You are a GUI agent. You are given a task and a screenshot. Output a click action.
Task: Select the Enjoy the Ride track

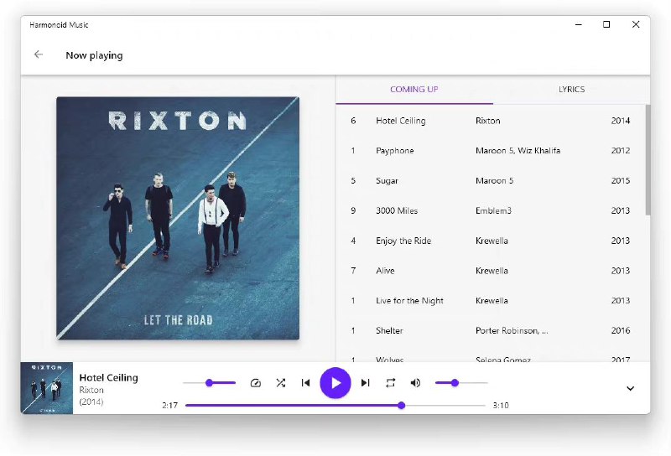tap(491, 241)
